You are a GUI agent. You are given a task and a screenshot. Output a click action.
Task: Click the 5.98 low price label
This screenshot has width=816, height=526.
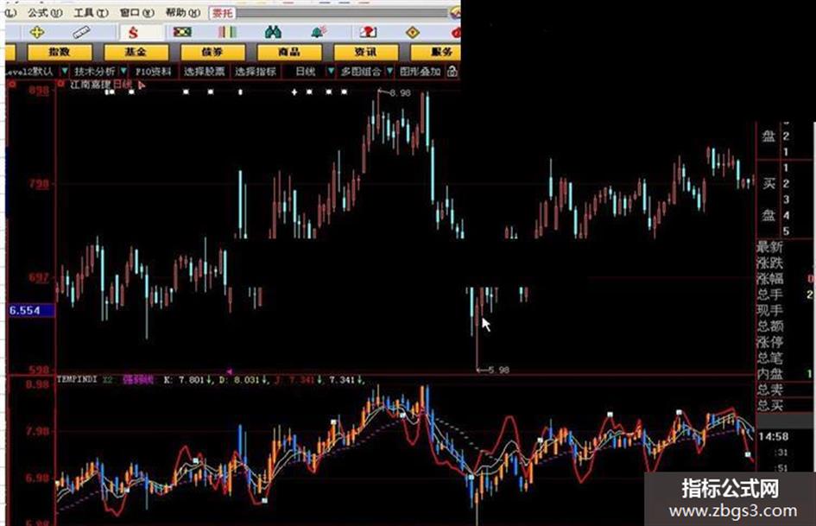pyautogui.click(x=498, y=371)
